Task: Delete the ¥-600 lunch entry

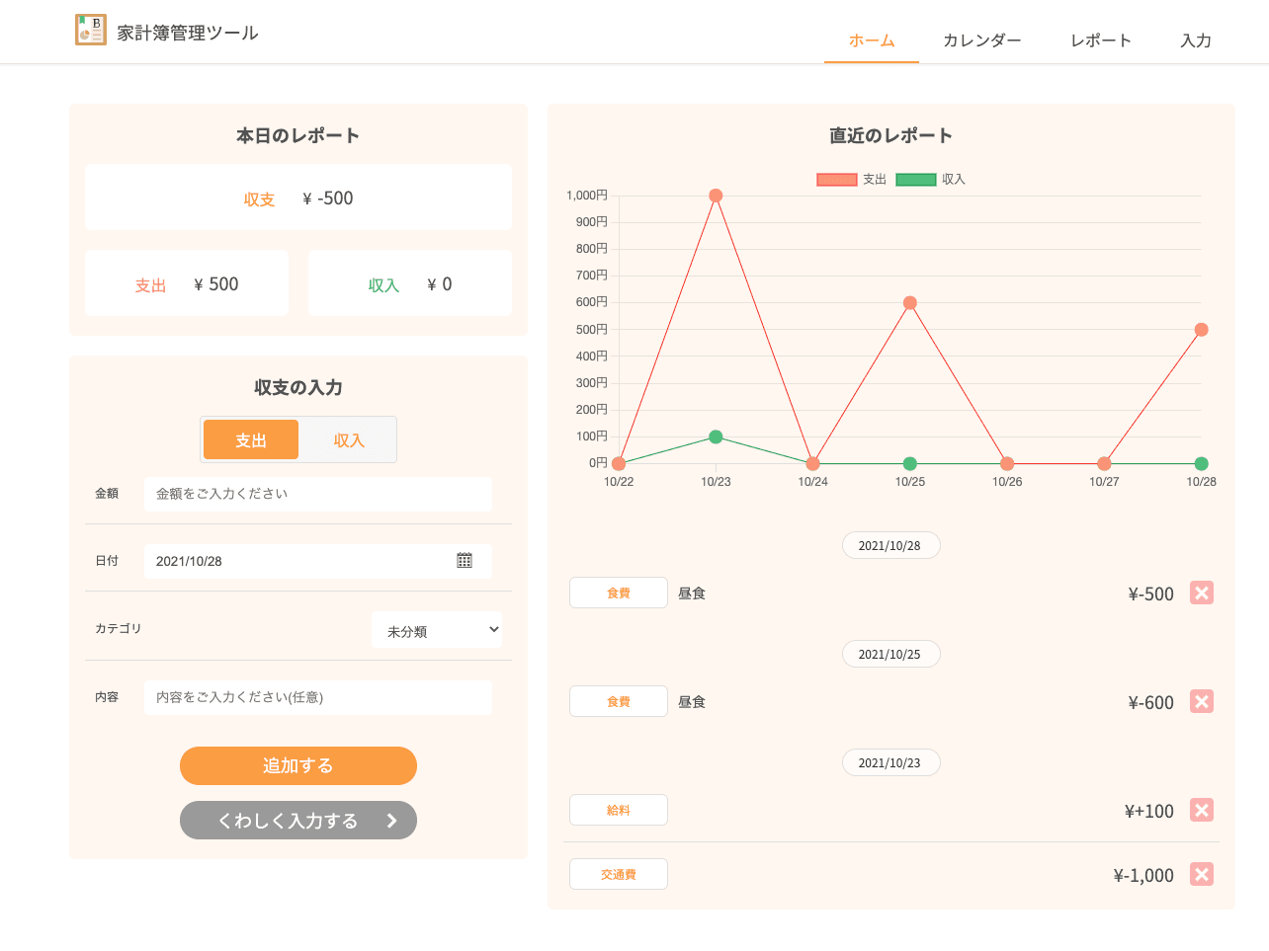Action: 1201,701
